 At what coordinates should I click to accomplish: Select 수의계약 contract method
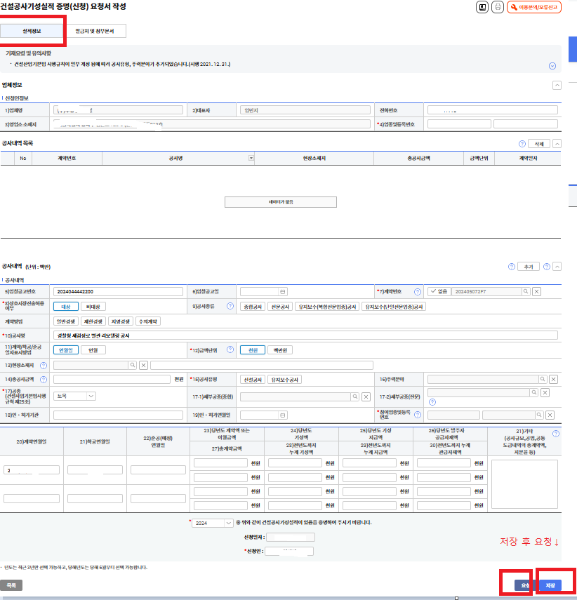148,321
